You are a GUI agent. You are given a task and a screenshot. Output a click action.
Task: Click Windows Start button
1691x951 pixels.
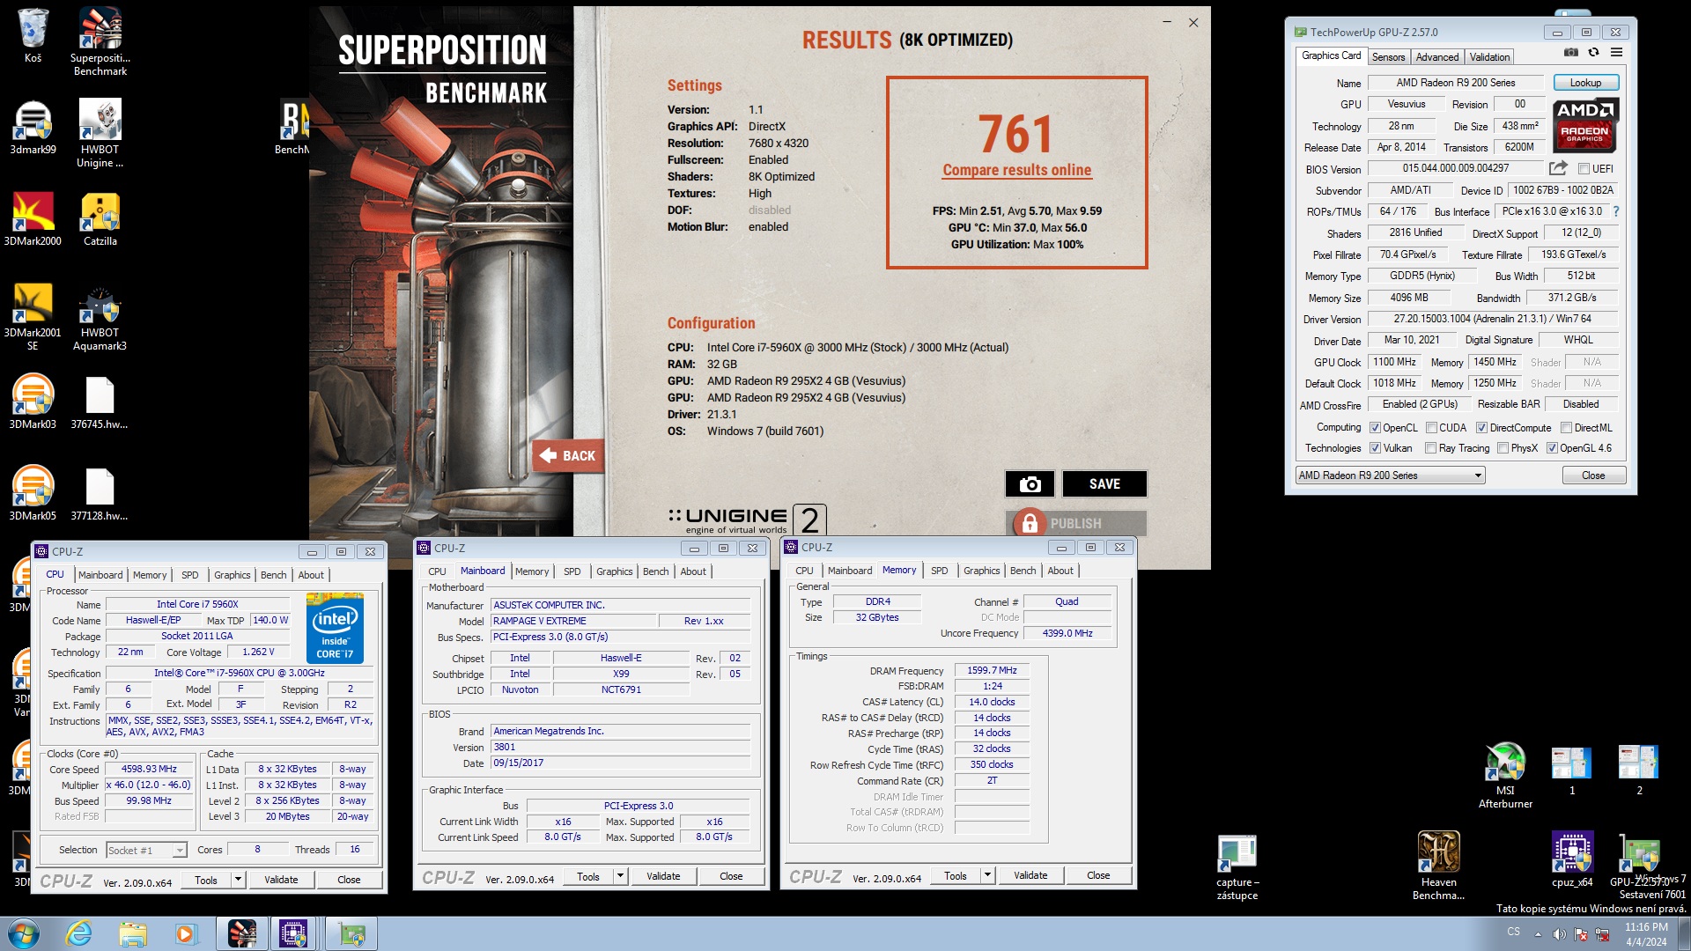point(23,933)
